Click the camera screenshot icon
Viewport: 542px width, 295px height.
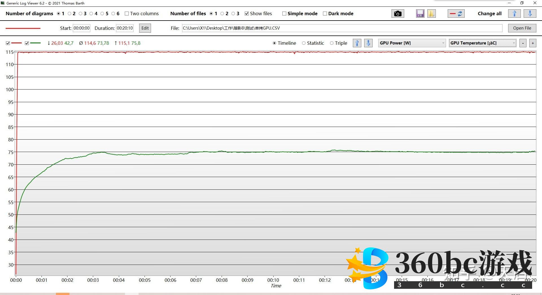(x=397, y=14)
